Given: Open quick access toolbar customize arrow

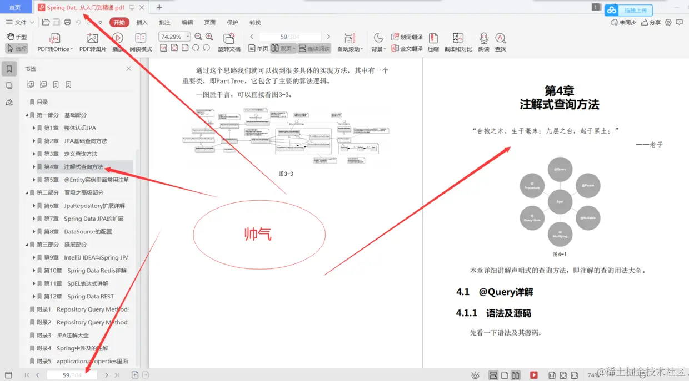Looking at the screenshot, I should point(101,22).
